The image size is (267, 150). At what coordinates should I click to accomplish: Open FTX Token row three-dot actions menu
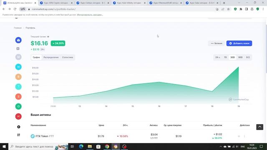[244, 136]
